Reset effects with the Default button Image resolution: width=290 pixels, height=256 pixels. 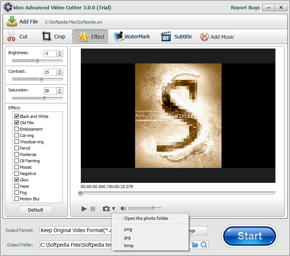(x=36, y=210)
